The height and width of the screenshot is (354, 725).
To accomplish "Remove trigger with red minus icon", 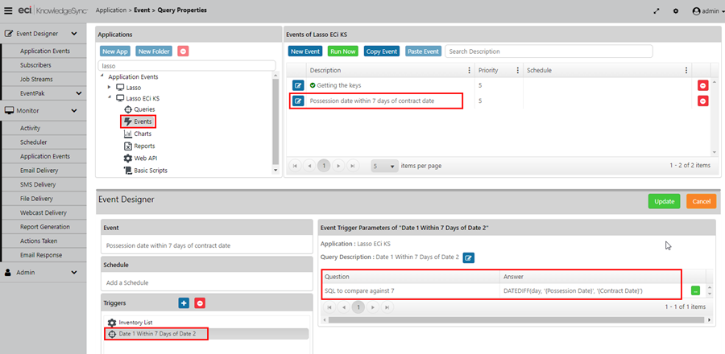I will 200,303.
